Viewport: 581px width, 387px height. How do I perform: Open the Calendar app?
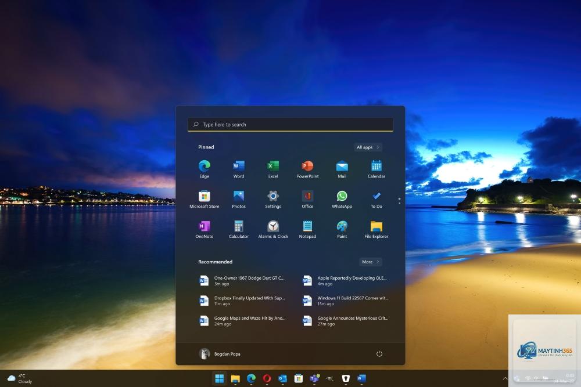376,169
